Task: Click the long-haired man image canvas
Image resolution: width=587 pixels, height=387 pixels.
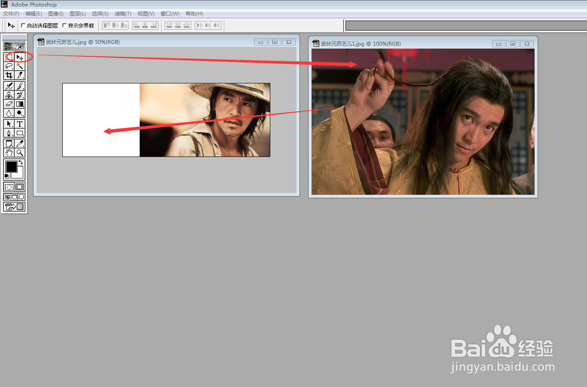Action: click(x=423, y=122)
